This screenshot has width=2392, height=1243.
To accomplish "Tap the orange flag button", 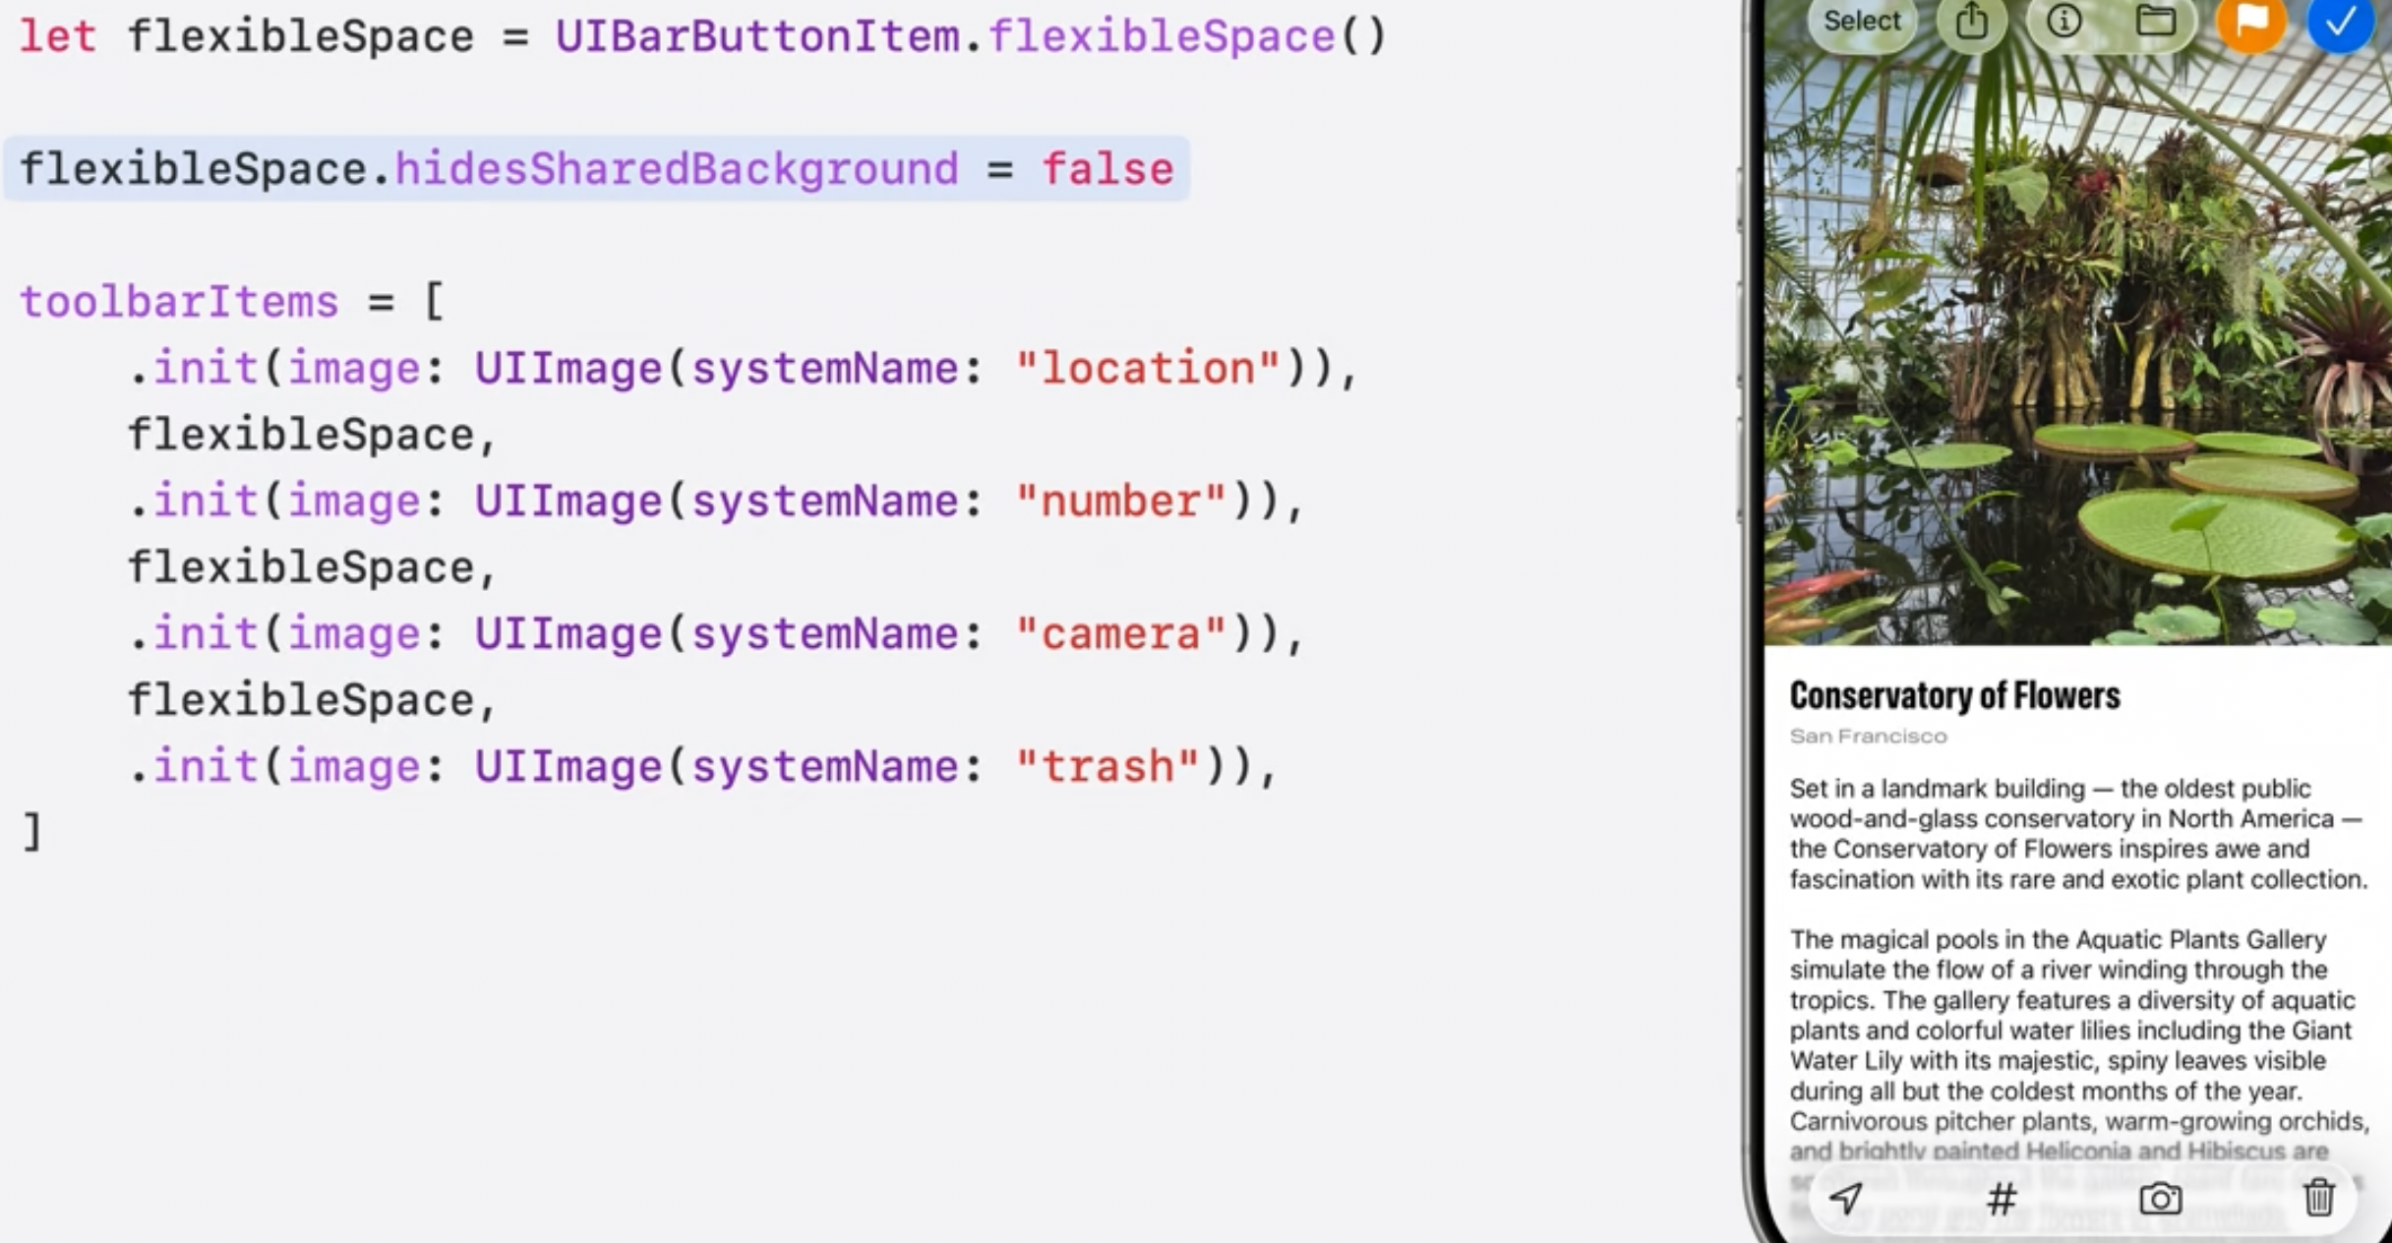I will (2249, 21).
